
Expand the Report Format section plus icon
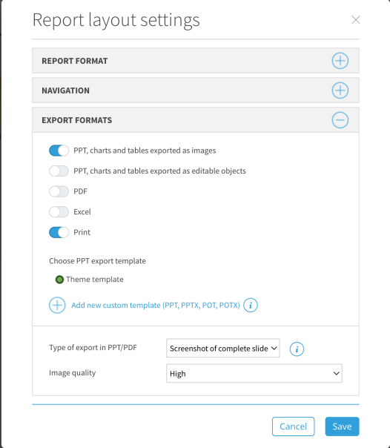click(340, 61)
